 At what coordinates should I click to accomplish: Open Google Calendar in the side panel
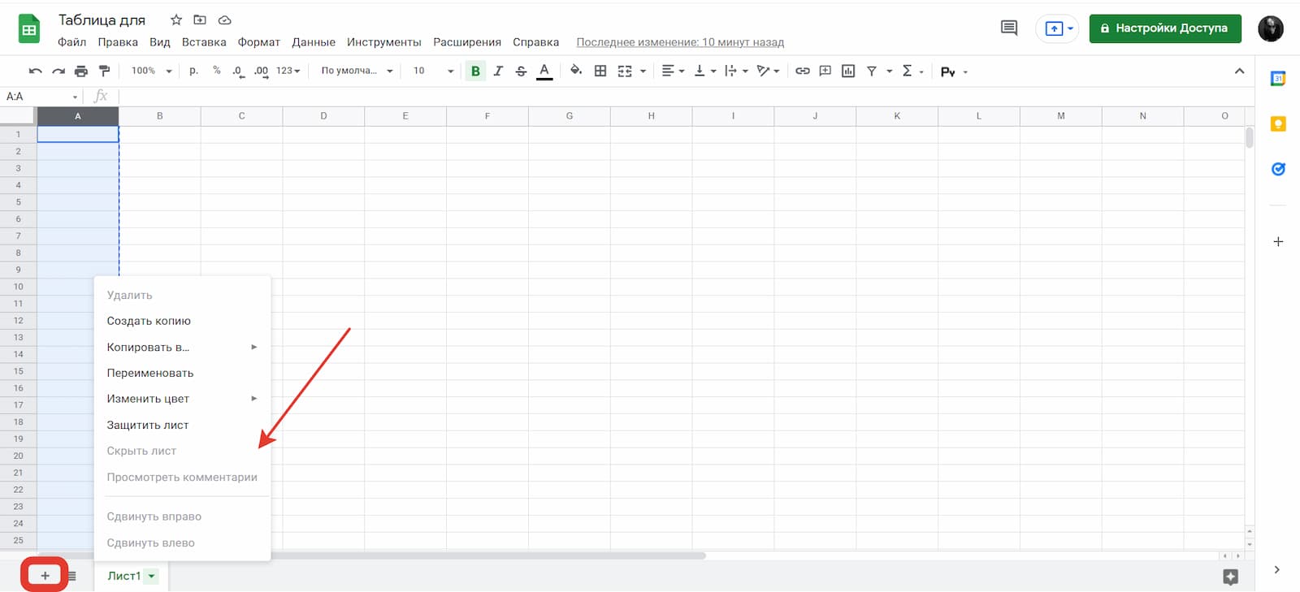pos(1278,79)
